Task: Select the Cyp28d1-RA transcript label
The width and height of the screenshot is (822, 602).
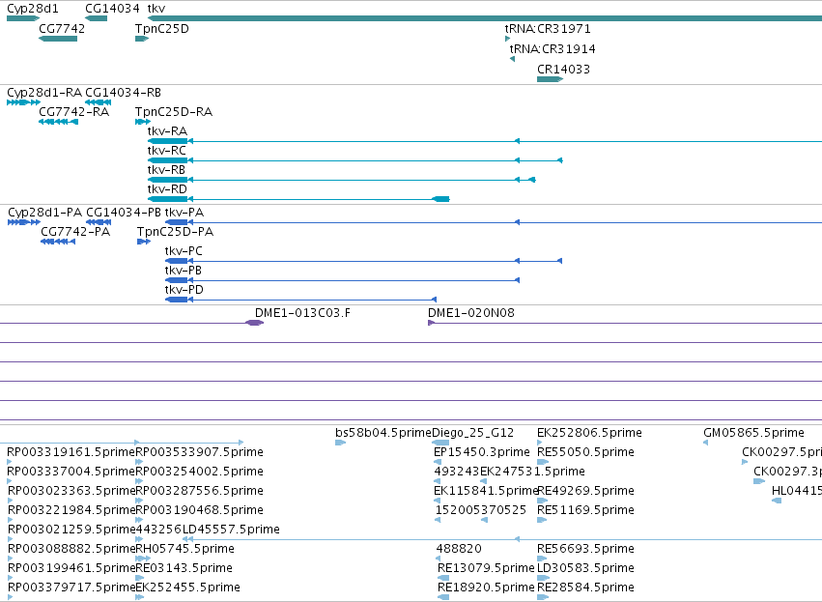Action: pos(44,93)
